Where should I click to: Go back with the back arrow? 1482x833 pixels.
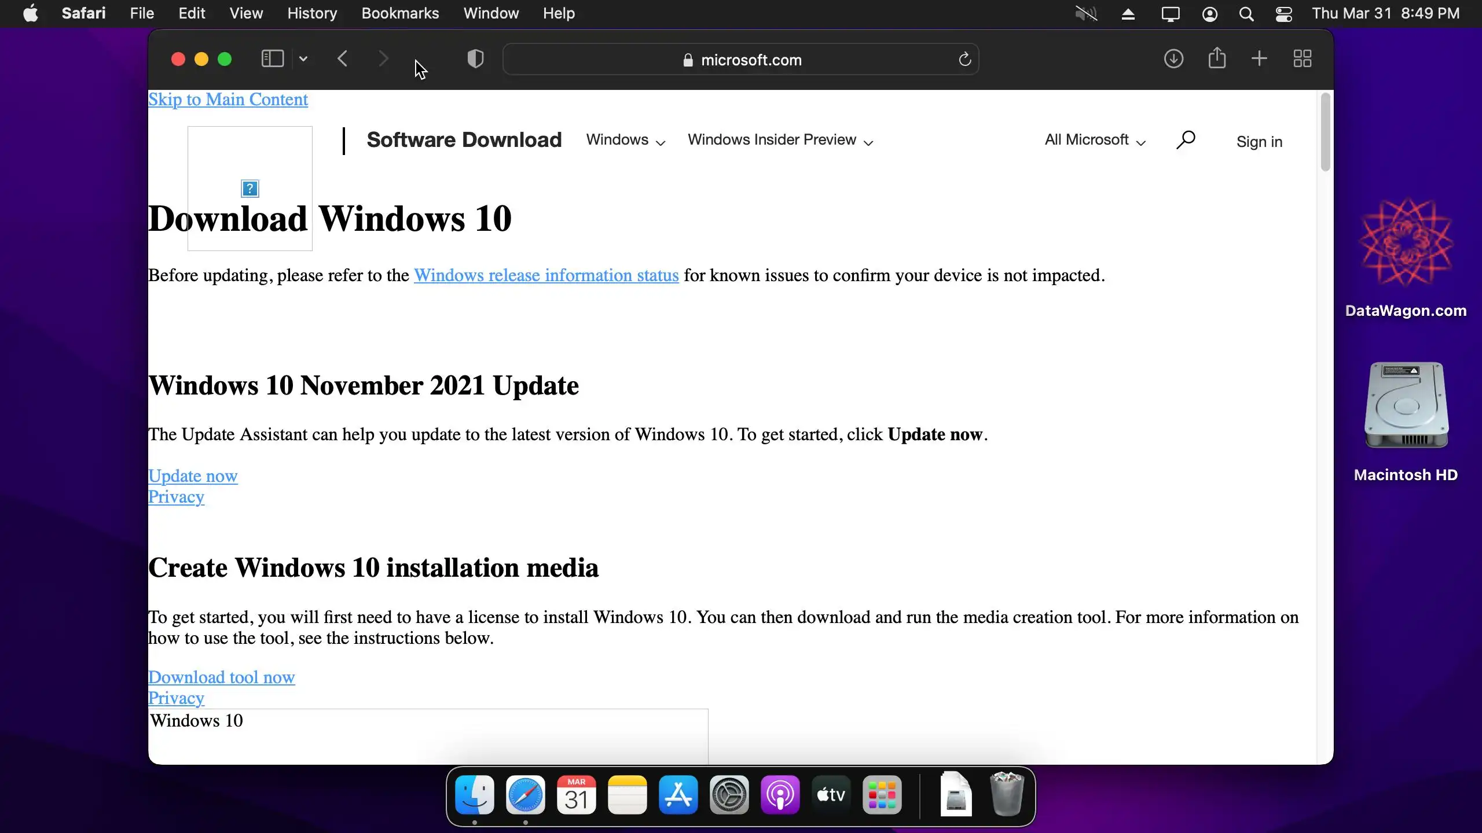(x=343, y=59)
